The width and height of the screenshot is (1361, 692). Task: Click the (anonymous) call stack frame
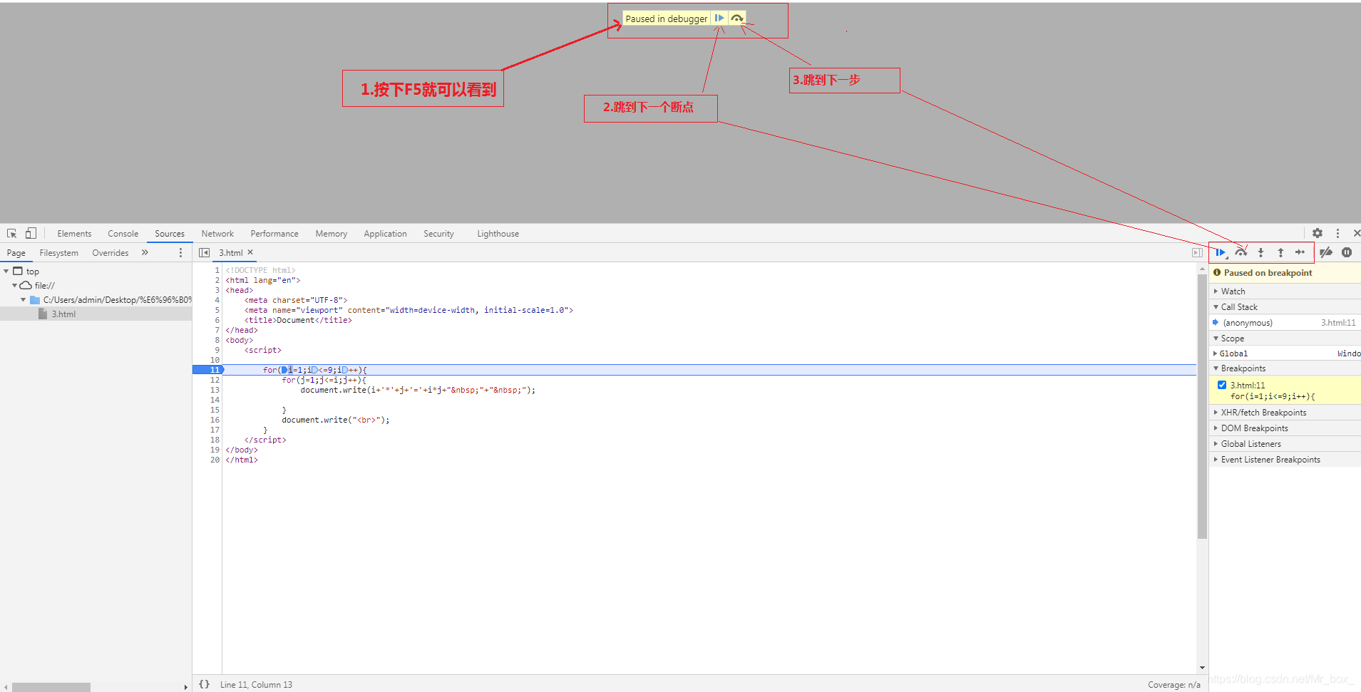[x=1285, y=323]
